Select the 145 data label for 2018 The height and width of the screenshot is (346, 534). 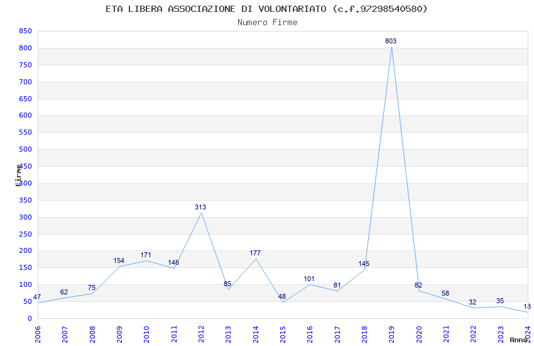(x=364, y=264)
